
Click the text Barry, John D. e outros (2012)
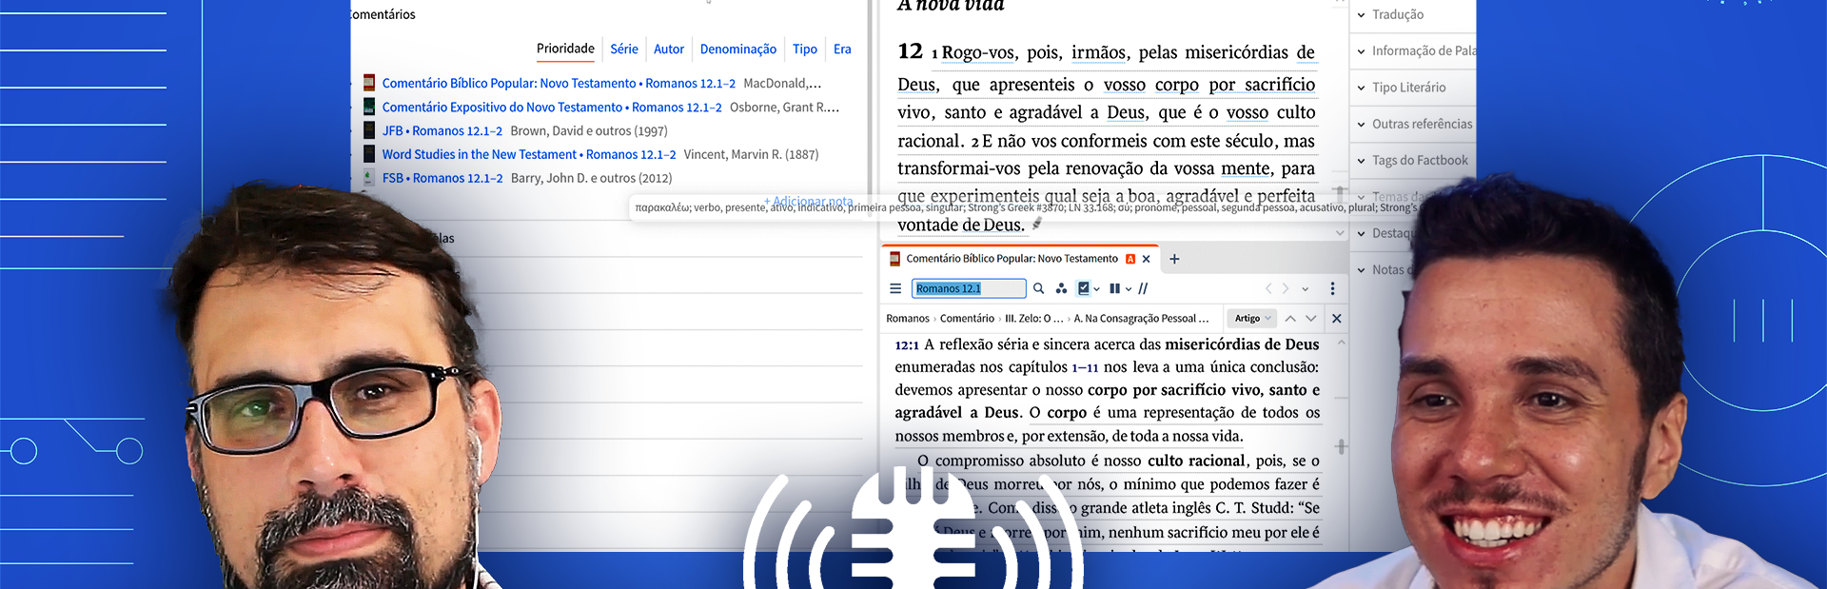click(x=591, y=177)
